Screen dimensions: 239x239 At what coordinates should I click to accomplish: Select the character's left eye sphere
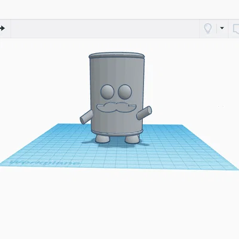(107, 91)
